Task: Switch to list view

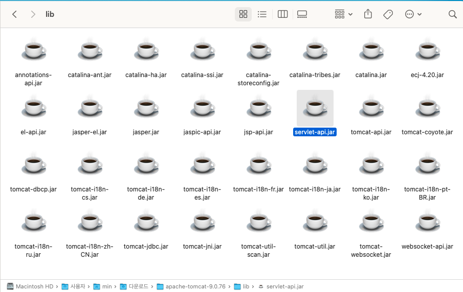Action: point(262,14)
